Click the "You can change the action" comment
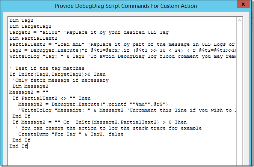Screen dimensions: 254x167 click(x=109, y=128)
